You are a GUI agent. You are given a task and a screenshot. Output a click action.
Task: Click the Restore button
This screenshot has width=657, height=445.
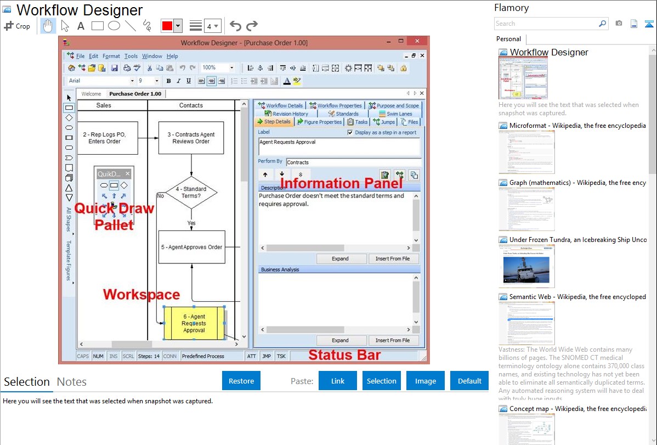241,381
